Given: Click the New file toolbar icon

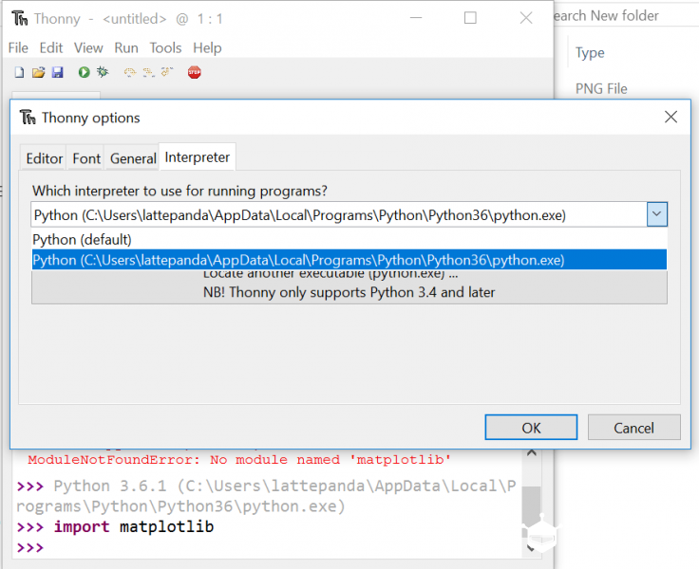Looking at the screenshot, I should 19,72.
